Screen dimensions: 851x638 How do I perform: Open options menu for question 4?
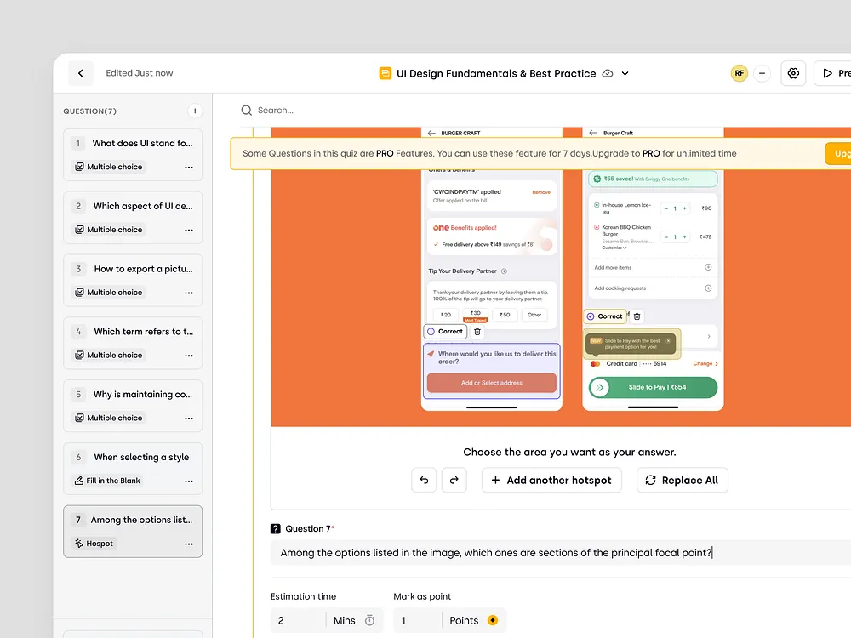point(189,356)
